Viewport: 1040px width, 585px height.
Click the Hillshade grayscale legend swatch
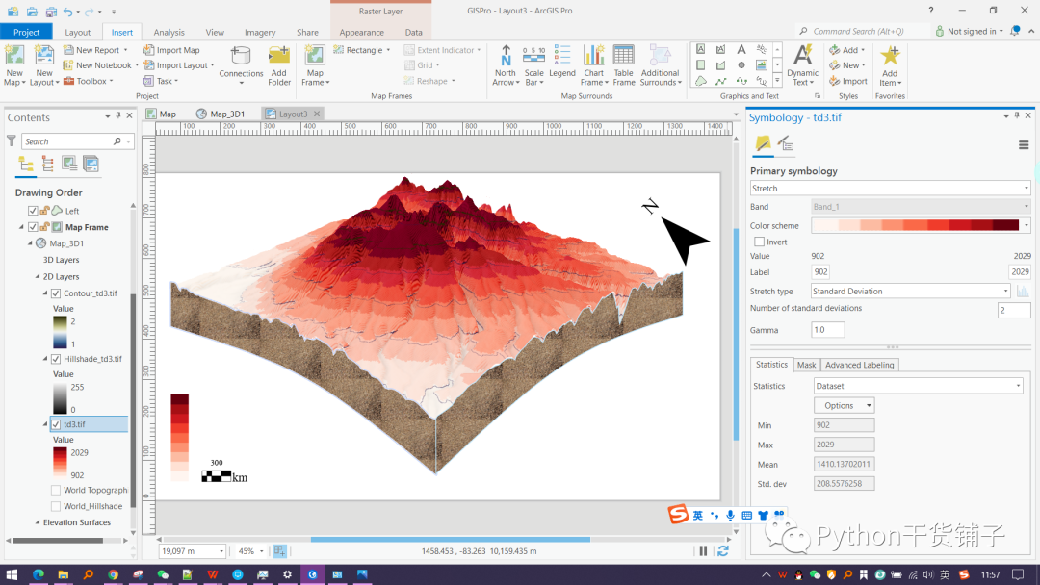(60, 397)
